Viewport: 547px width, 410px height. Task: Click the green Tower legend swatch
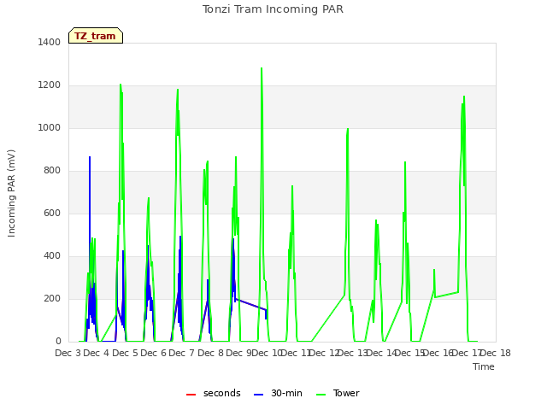click(x=321, y=395)
